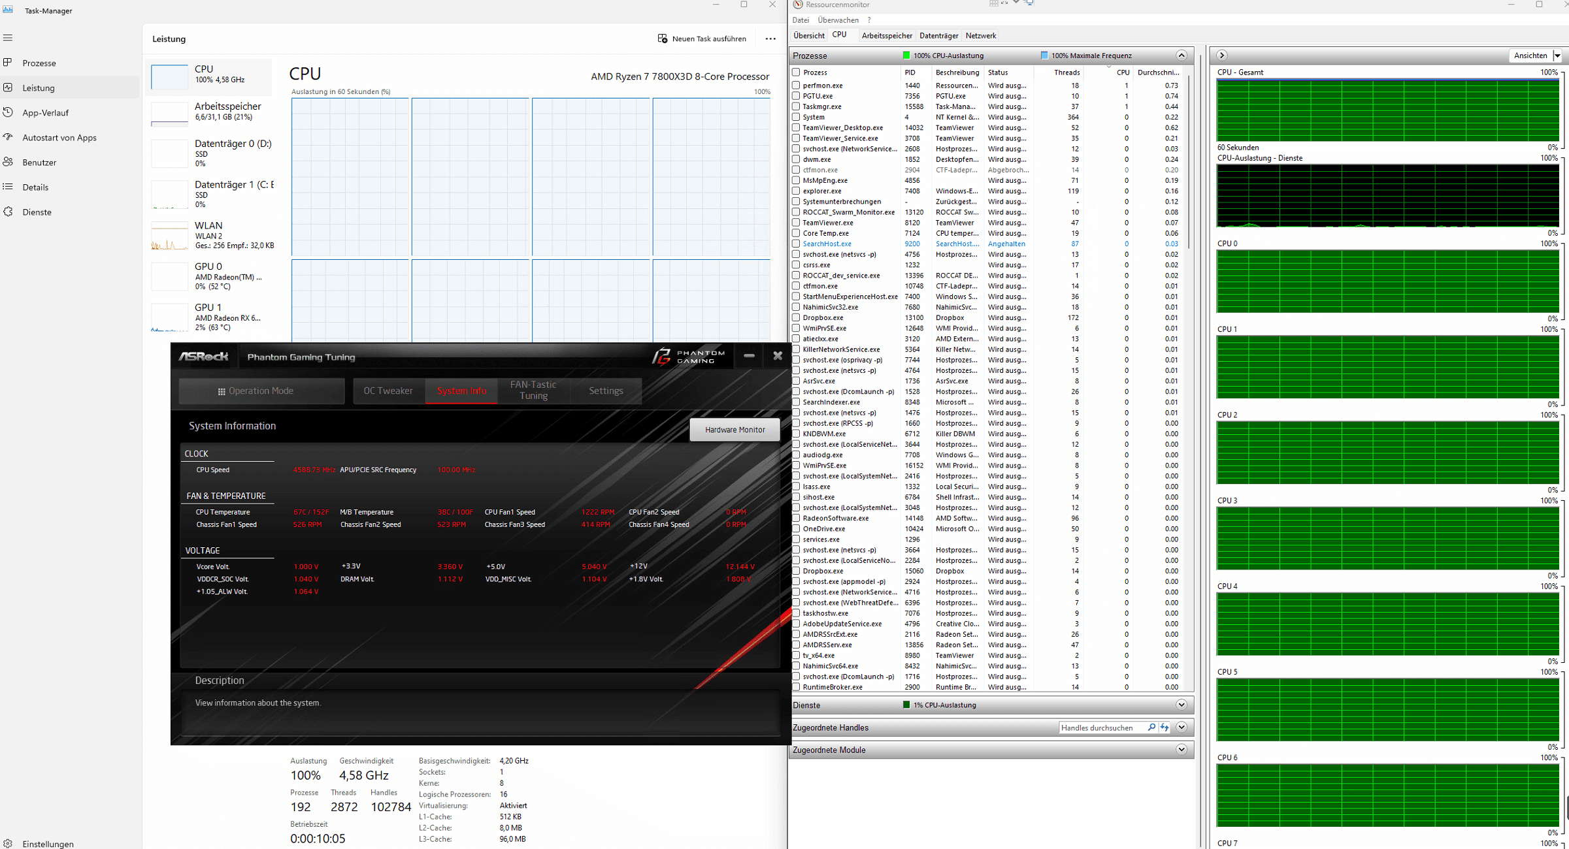Image resolution: width=1569 pixels, height=849 pixels.
Task: Check the Core Temp.exe process checkbox
Action: click(796, 233)
